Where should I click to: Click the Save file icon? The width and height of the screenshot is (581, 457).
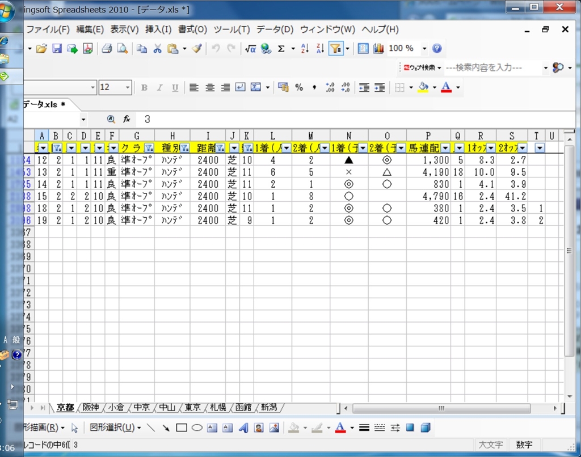coord(57,49)
